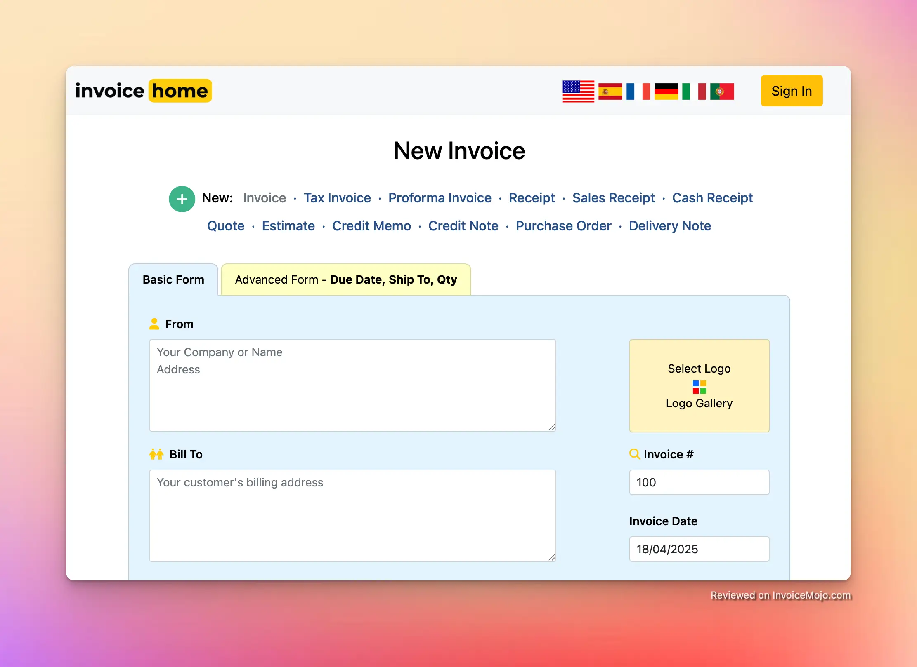917x667 pixels.
Task: Click into the Invoice Date field
Action: 699,549
